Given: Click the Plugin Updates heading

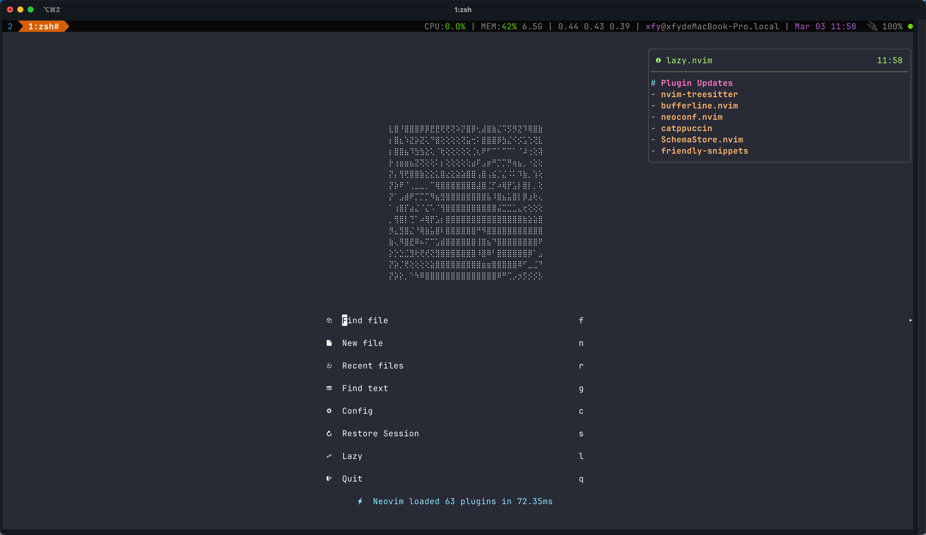Looking at the screenshot, I should (x=696, y=83).
